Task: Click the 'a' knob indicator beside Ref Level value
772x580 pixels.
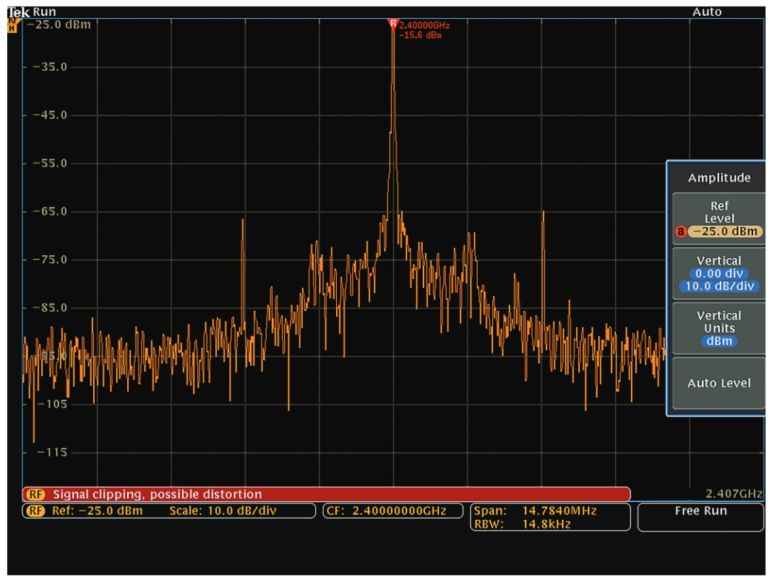Action: click(x=681, y=231)
